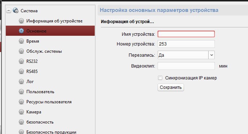
Task: Click the gear icon beside RS485
Action: click(x=21, y=71)
